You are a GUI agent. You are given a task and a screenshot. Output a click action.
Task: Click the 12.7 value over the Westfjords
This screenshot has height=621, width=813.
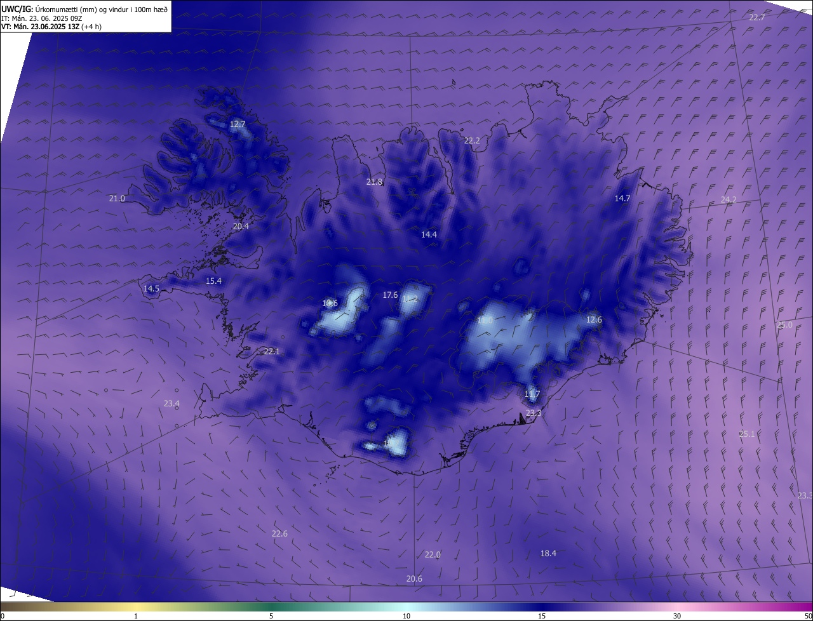pyautogui.click(x=238, y=124)
